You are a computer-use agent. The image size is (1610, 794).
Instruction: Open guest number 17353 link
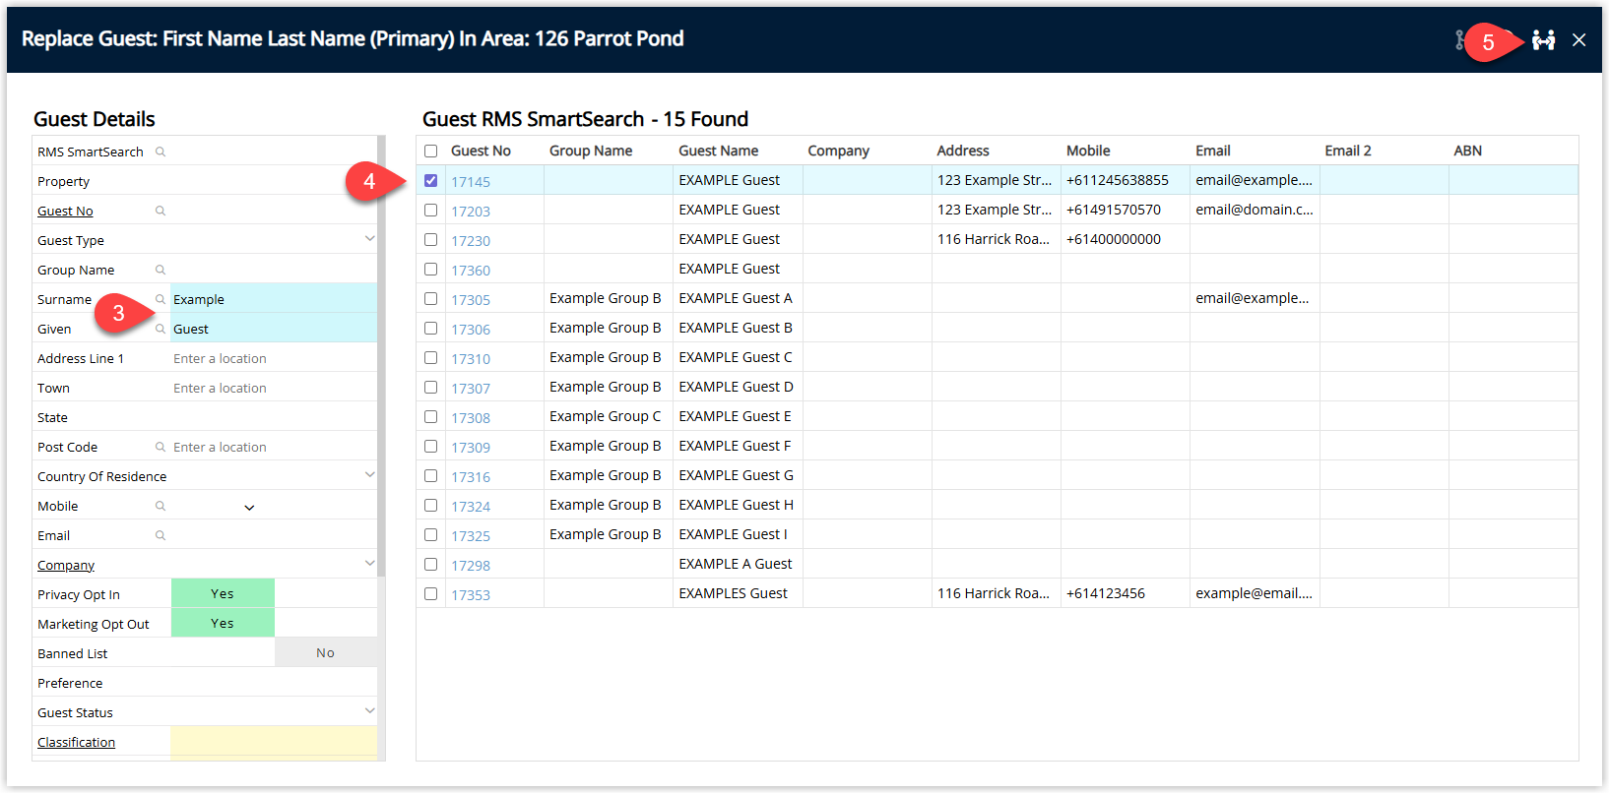coord(471,595)
